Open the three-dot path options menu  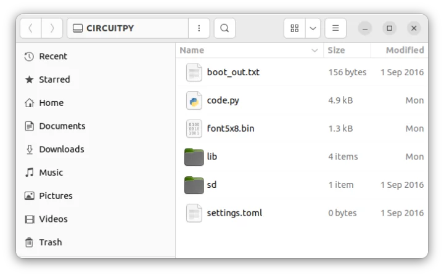199,28
